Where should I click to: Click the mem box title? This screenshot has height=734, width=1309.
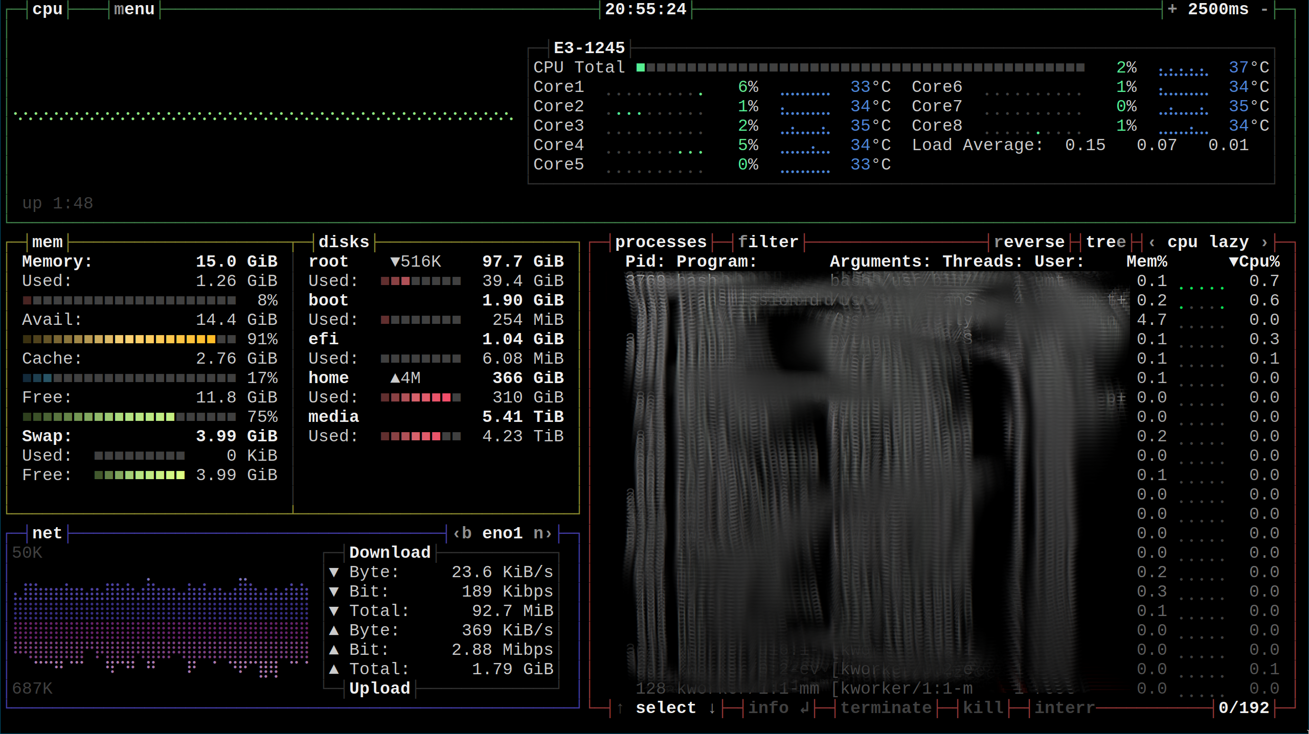[48, 242]
